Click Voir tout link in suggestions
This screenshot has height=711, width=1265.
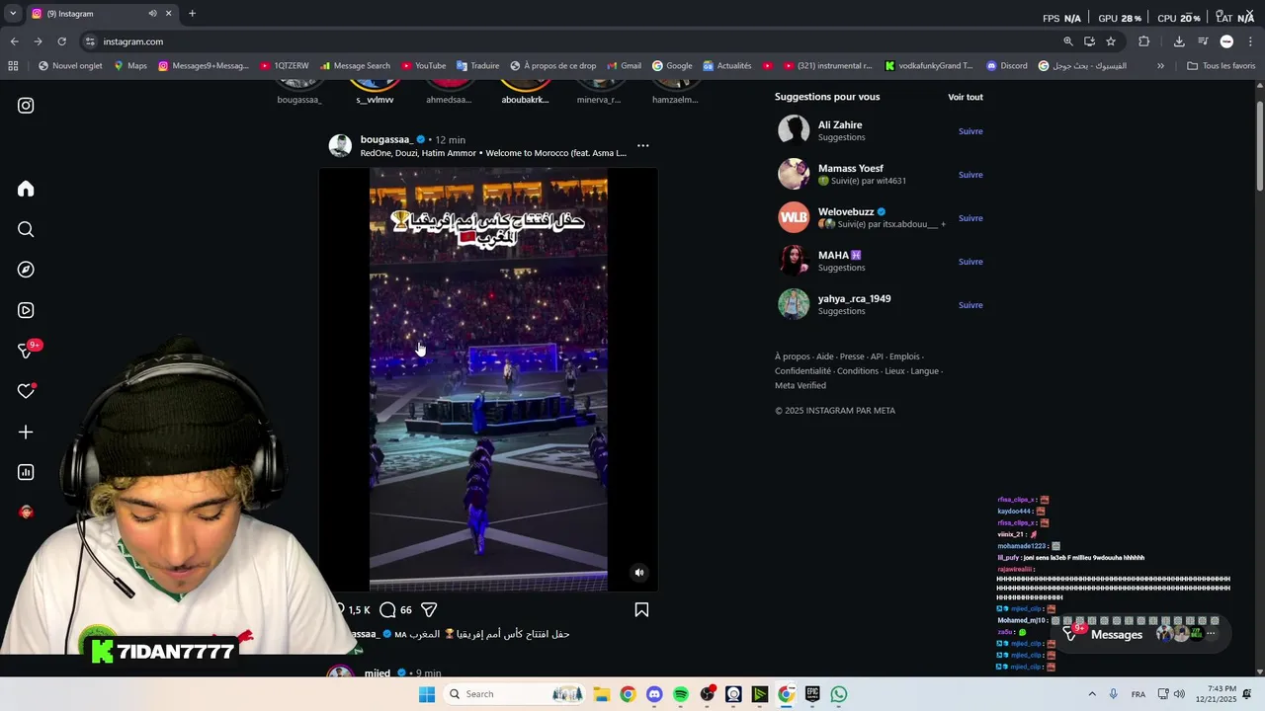click(966, 97)
